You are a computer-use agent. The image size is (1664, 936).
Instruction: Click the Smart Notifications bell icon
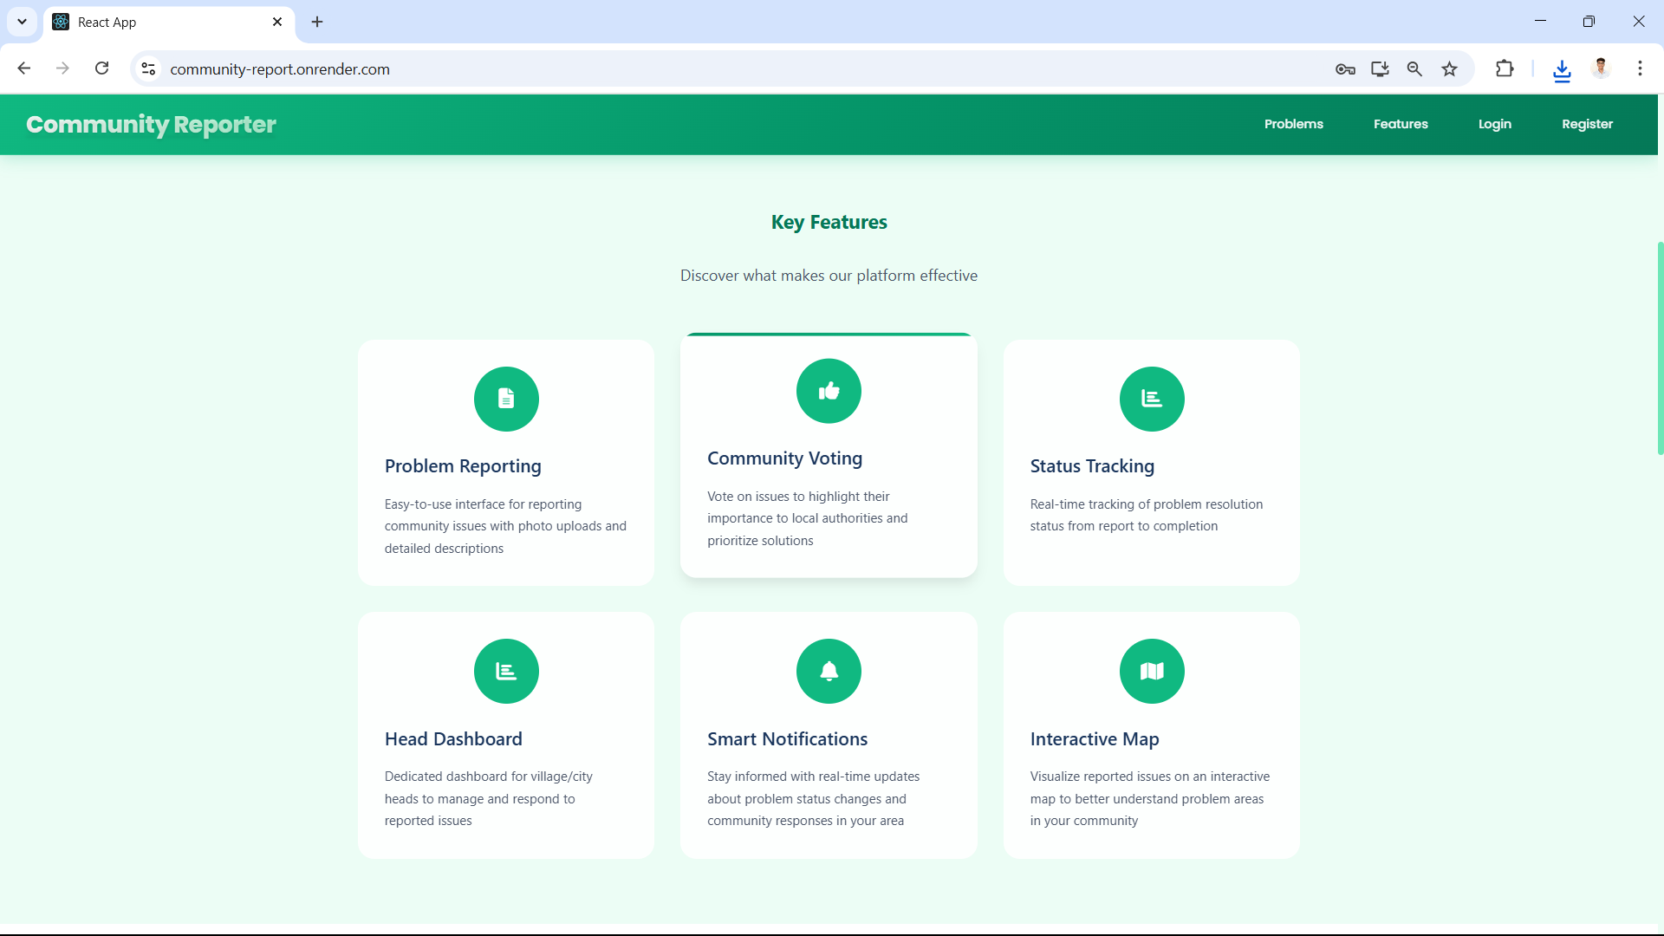pyautogui.click(x=829, y=671)
